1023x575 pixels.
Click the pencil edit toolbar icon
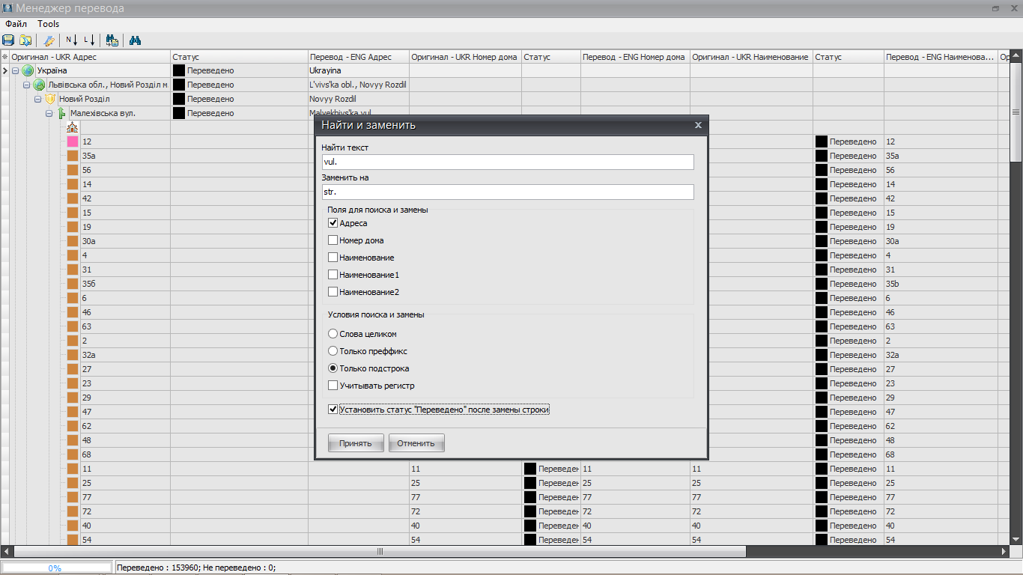(x=49, y=40)
